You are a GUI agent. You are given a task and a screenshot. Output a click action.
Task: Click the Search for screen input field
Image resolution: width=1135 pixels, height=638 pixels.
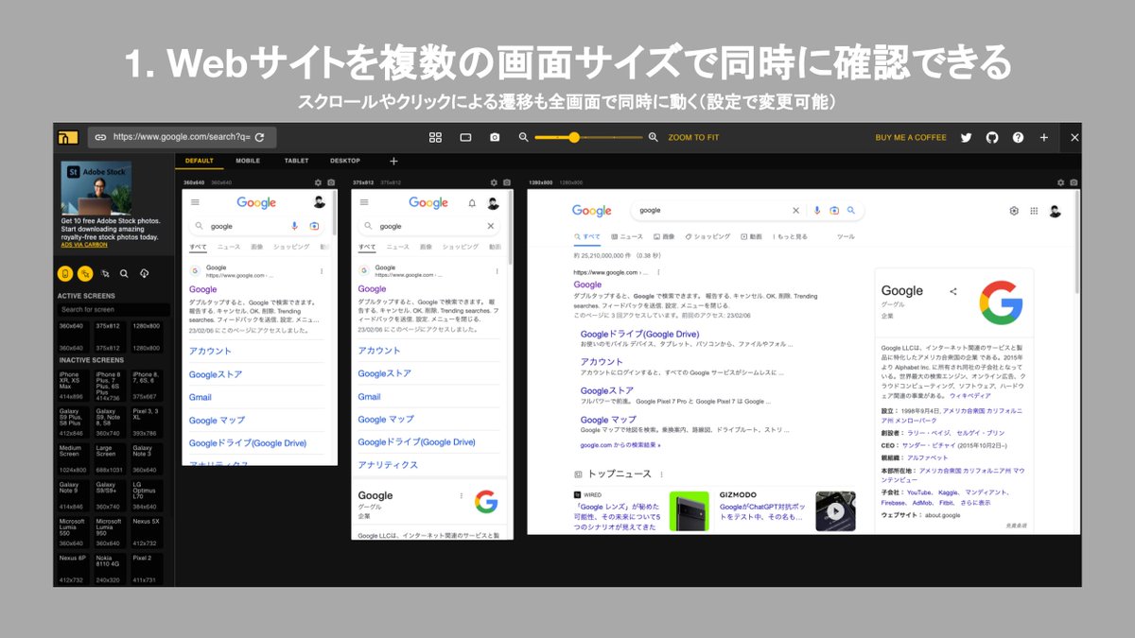click(x=113, y=309)
